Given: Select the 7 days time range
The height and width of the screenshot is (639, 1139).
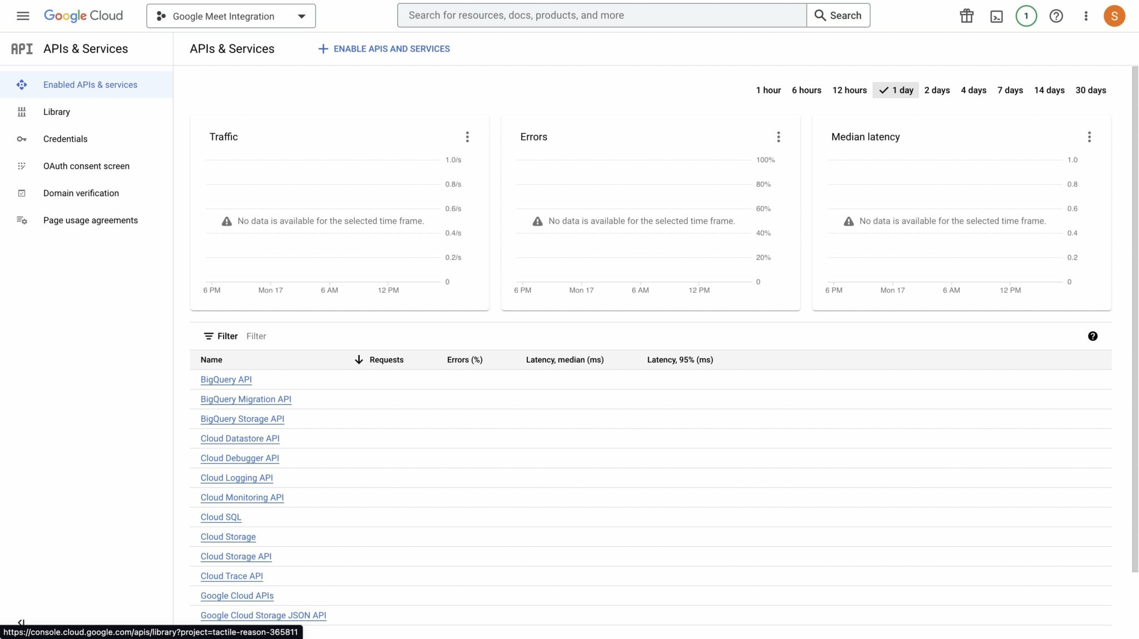Looking at the screenshot, I should pyautogui.click(x=1010, y=90).
